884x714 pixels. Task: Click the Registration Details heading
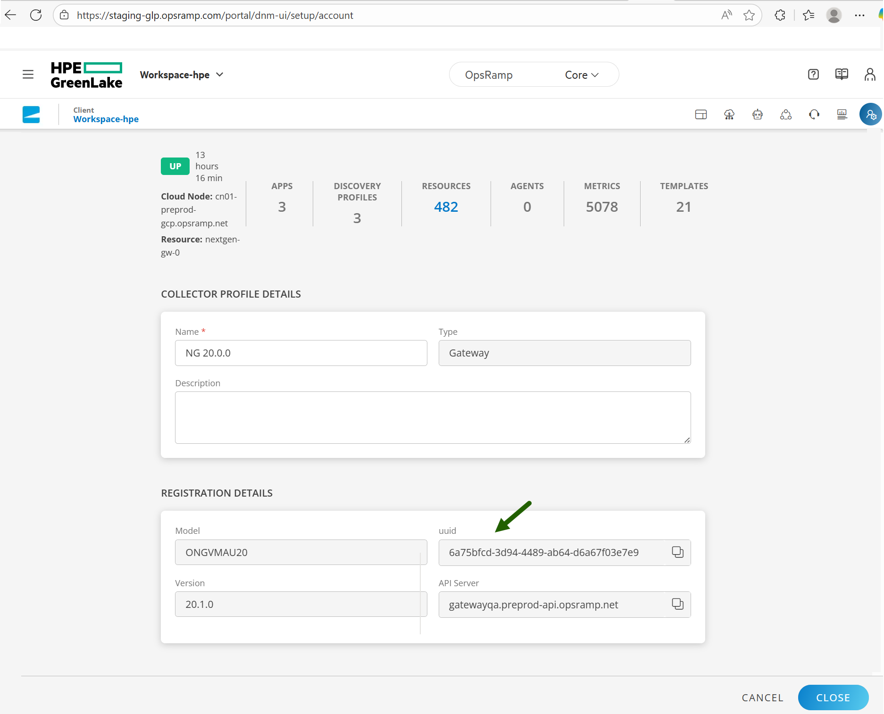pyautogui.click(x=217, y=493)
